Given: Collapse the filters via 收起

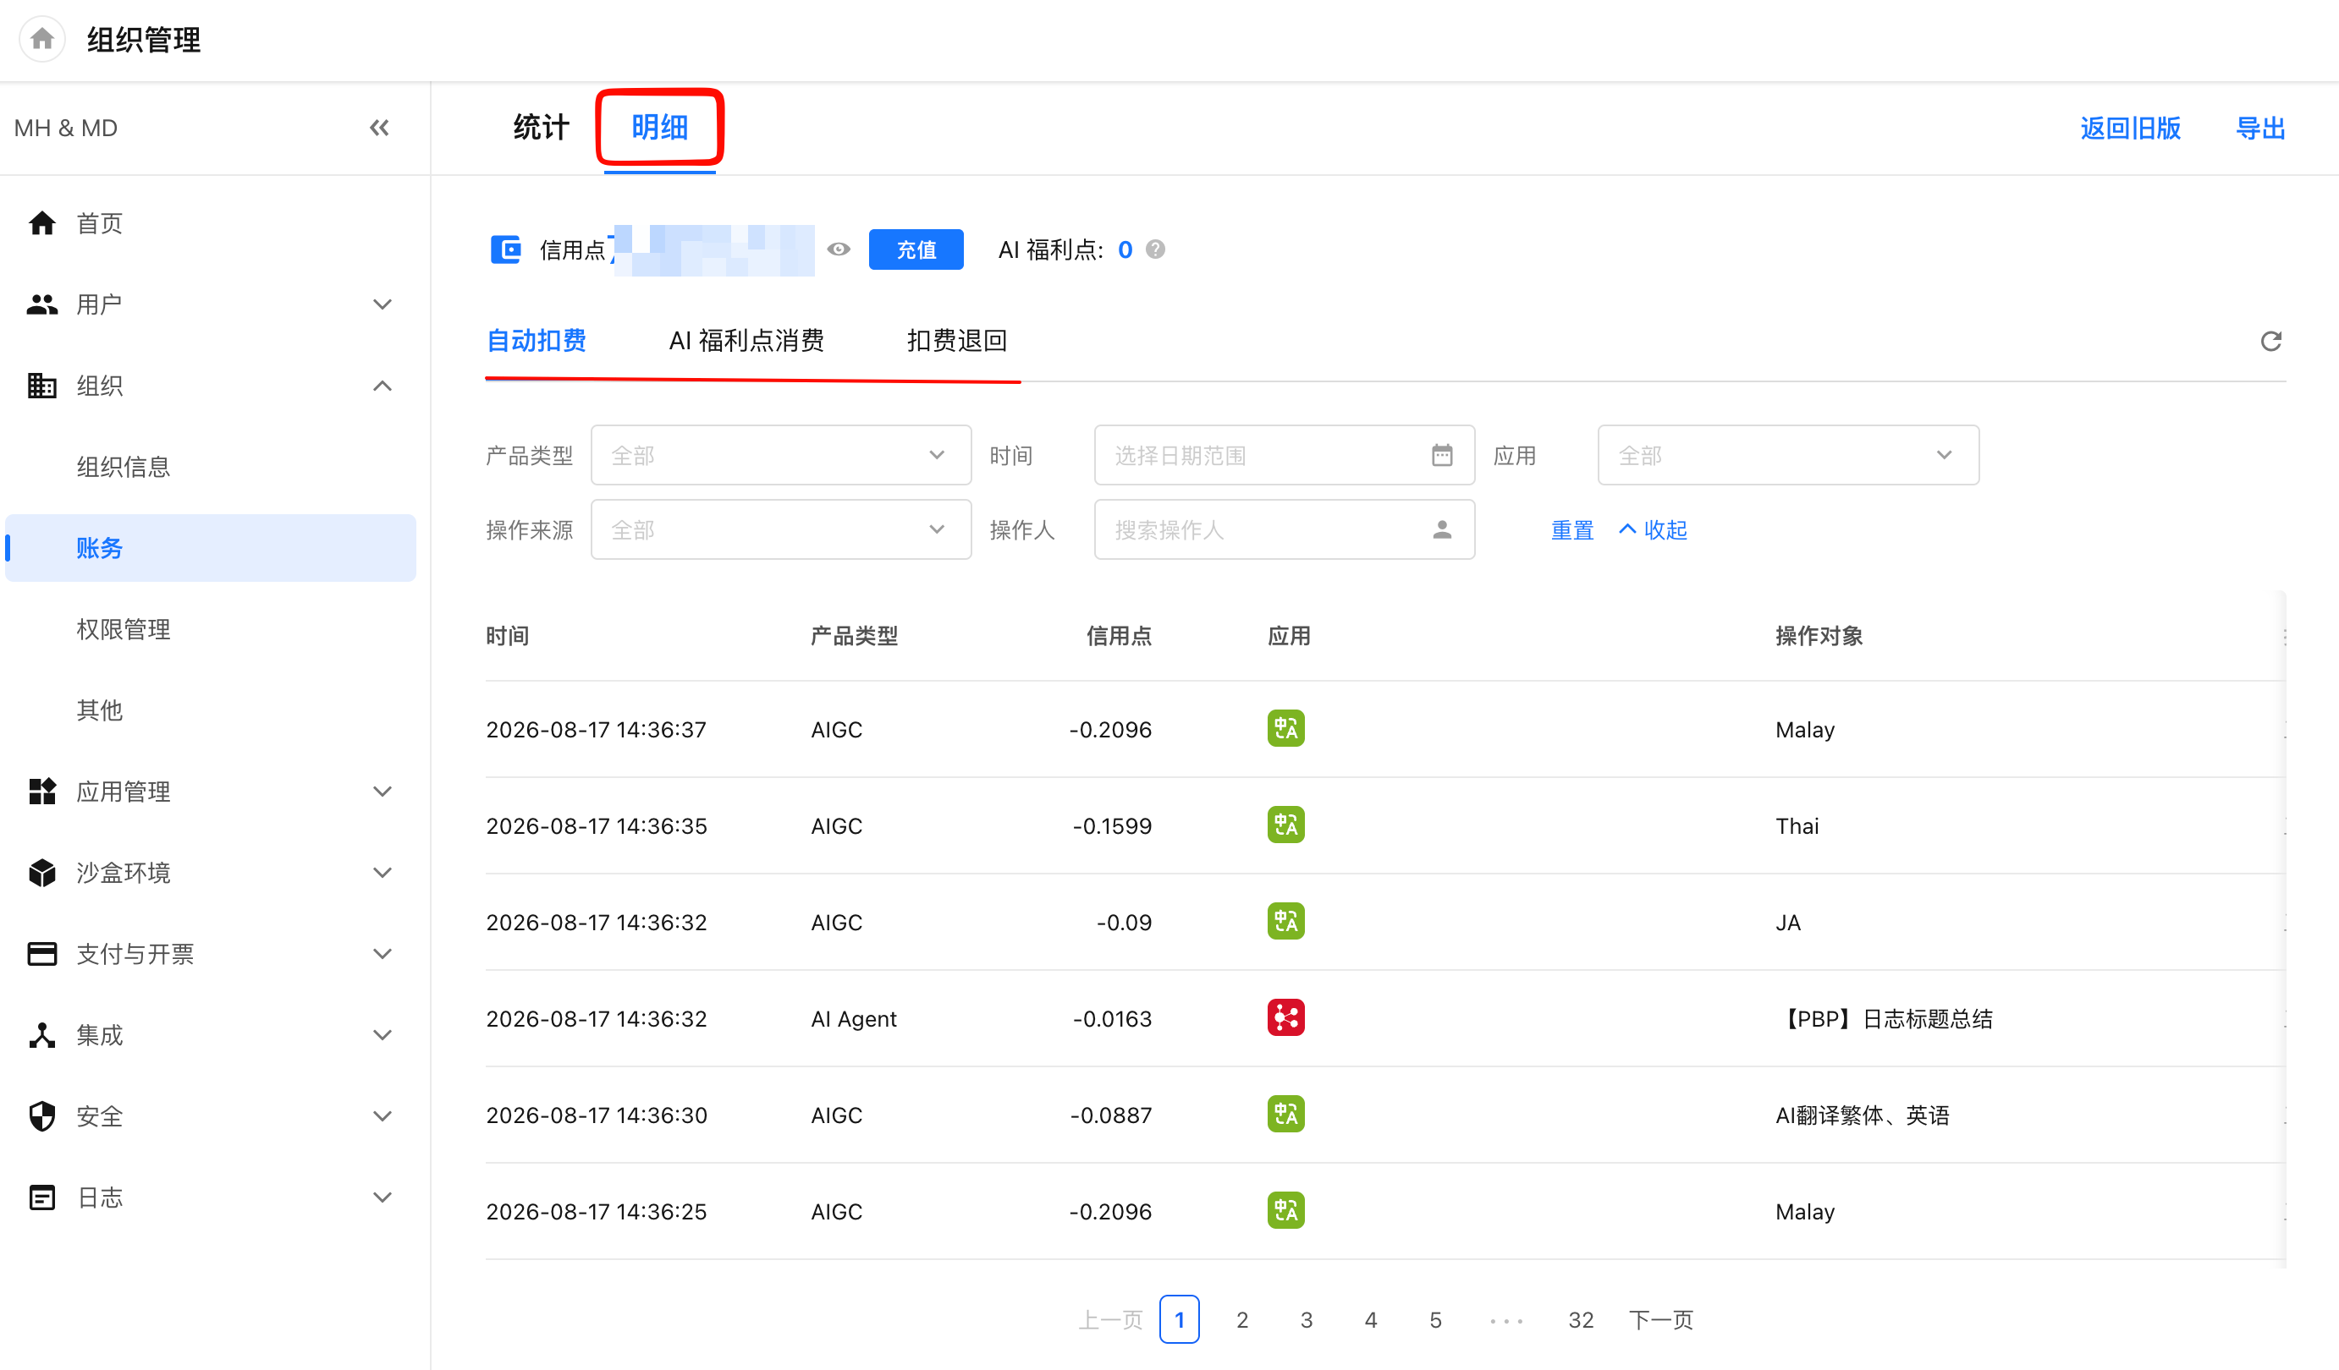Looking at the screenshot, I should click(x=1653, y=529).
